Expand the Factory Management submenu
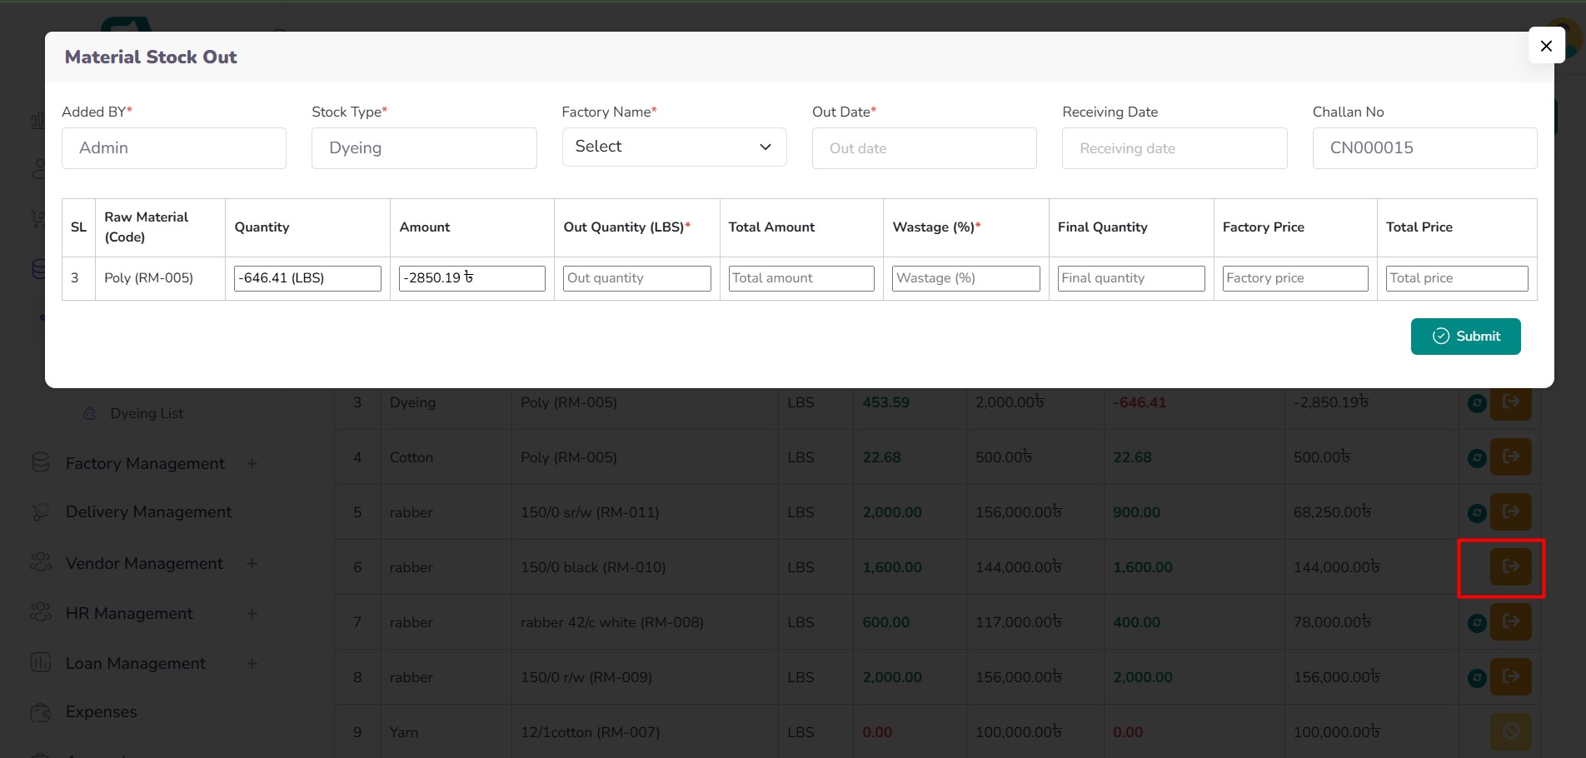 pos(252,464)
